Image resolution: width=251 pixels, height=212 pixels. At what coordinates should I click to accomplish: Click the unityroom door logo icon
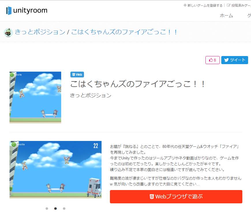9,11
